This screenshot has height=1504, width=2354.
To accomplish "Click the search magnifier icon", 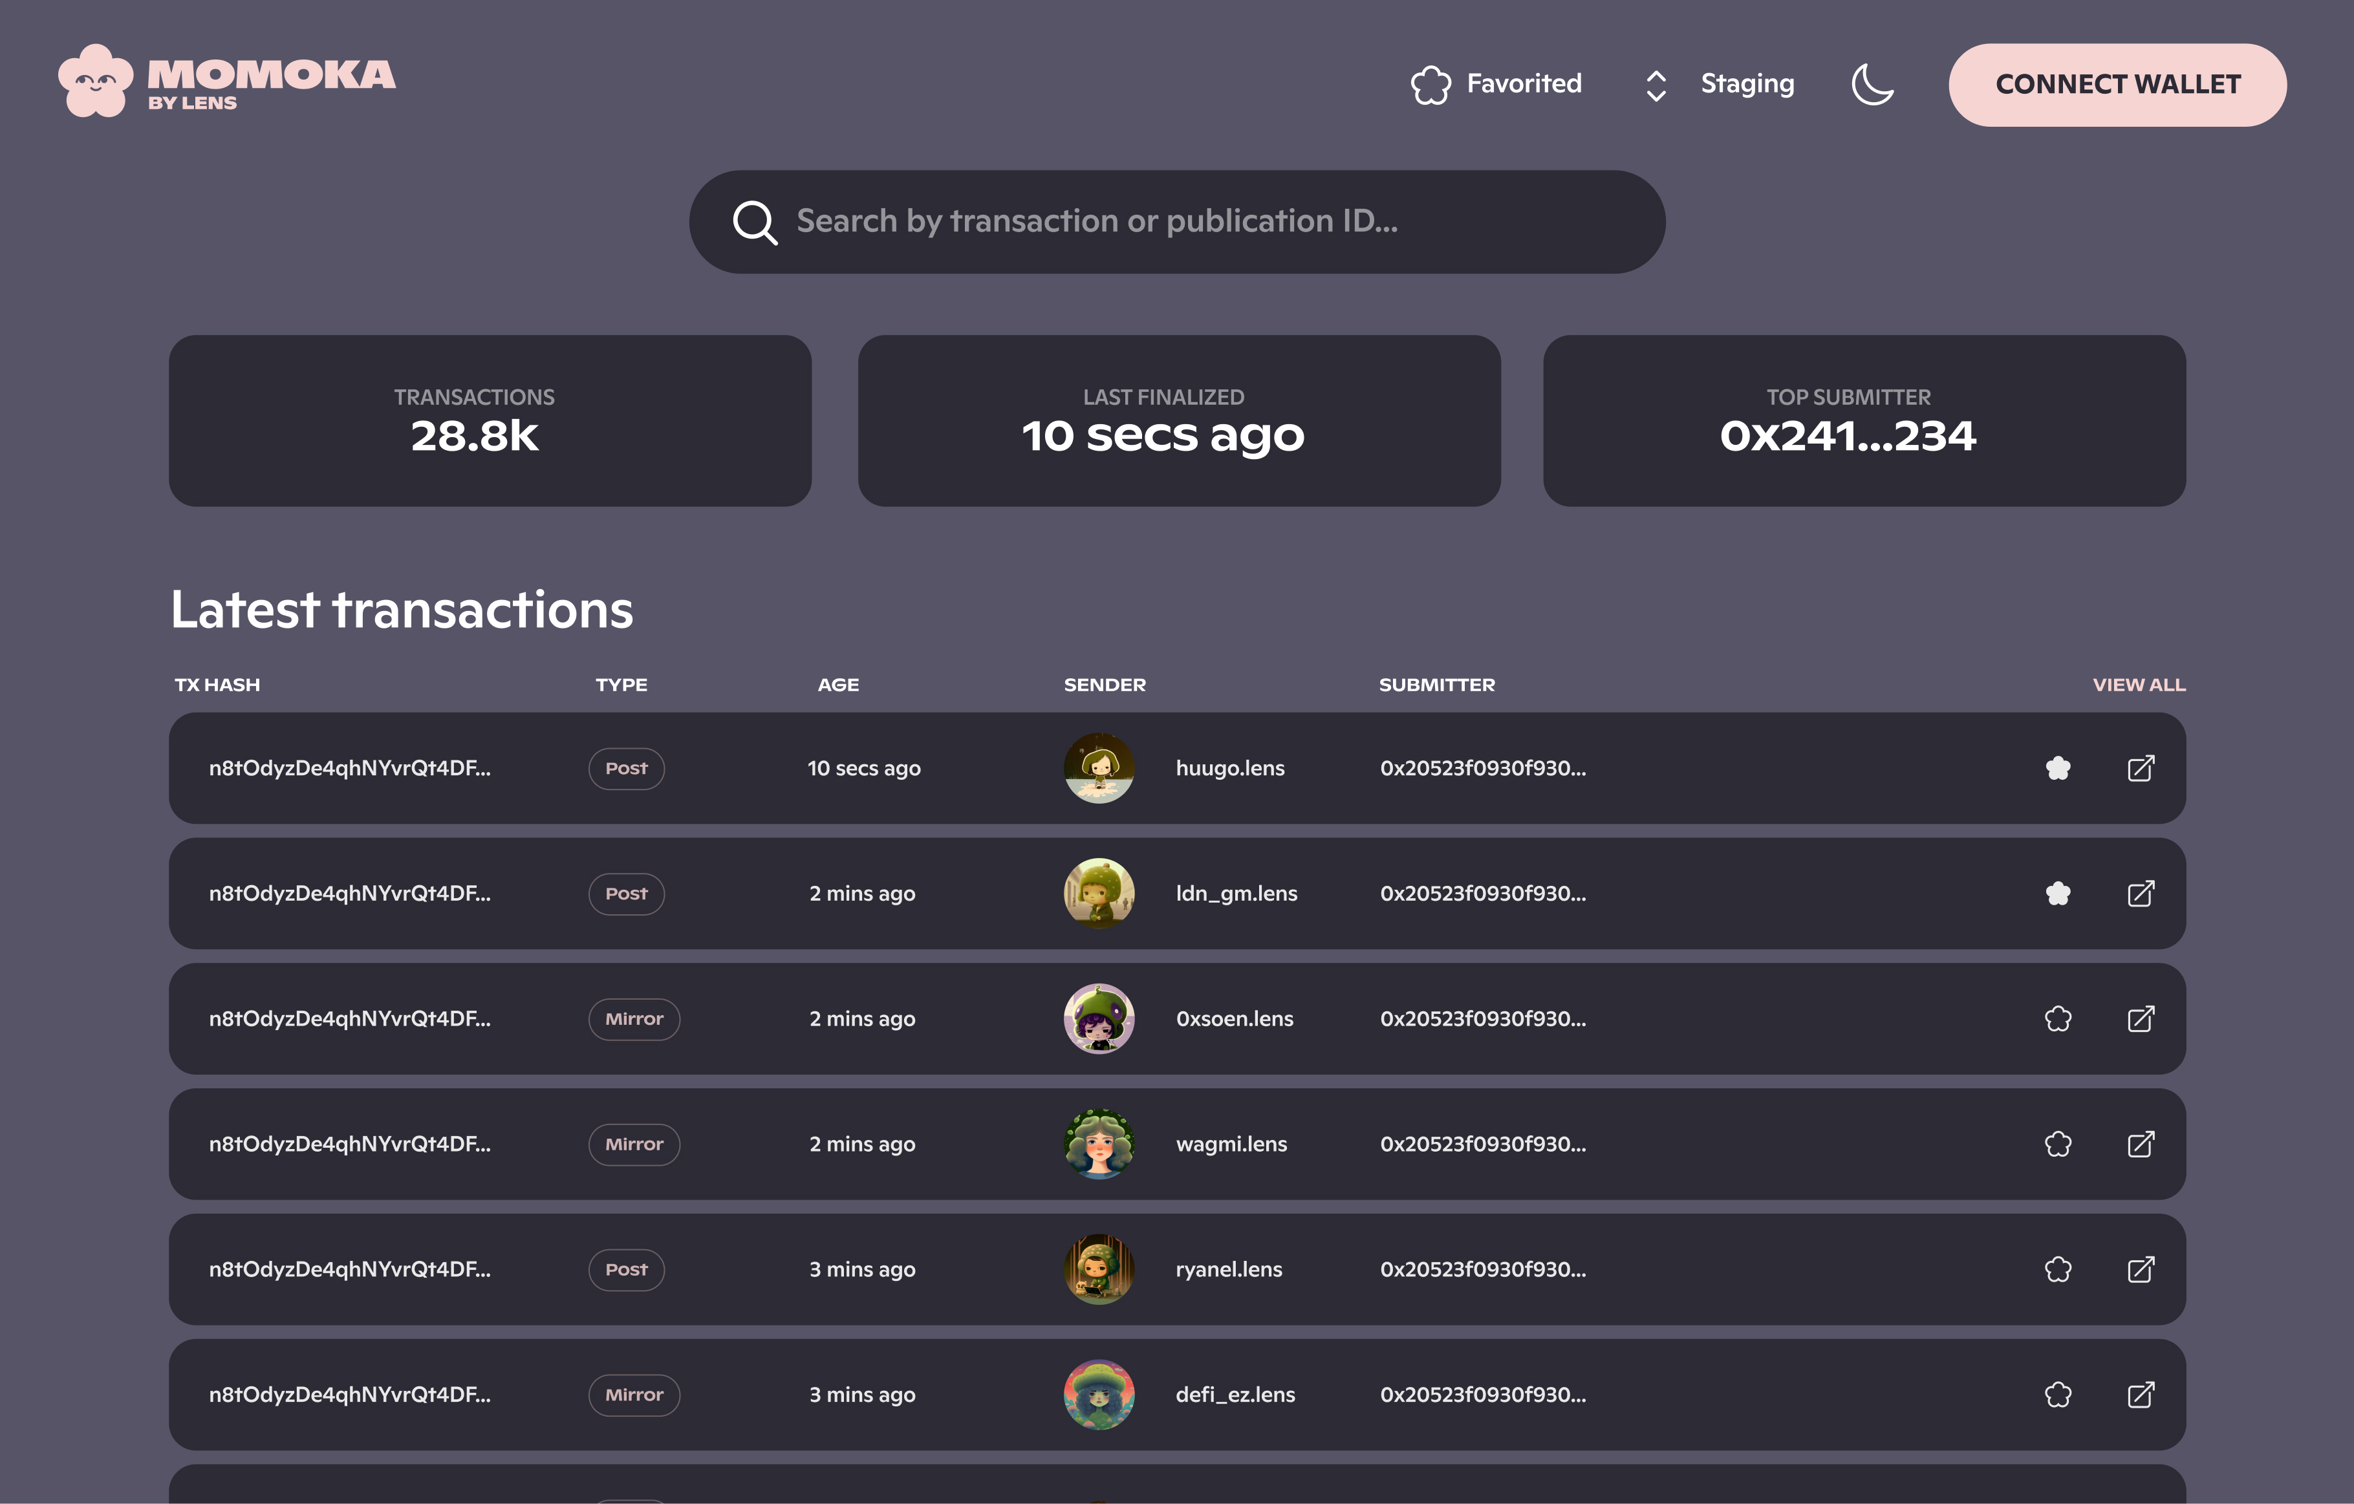I will tap(755, 222).
